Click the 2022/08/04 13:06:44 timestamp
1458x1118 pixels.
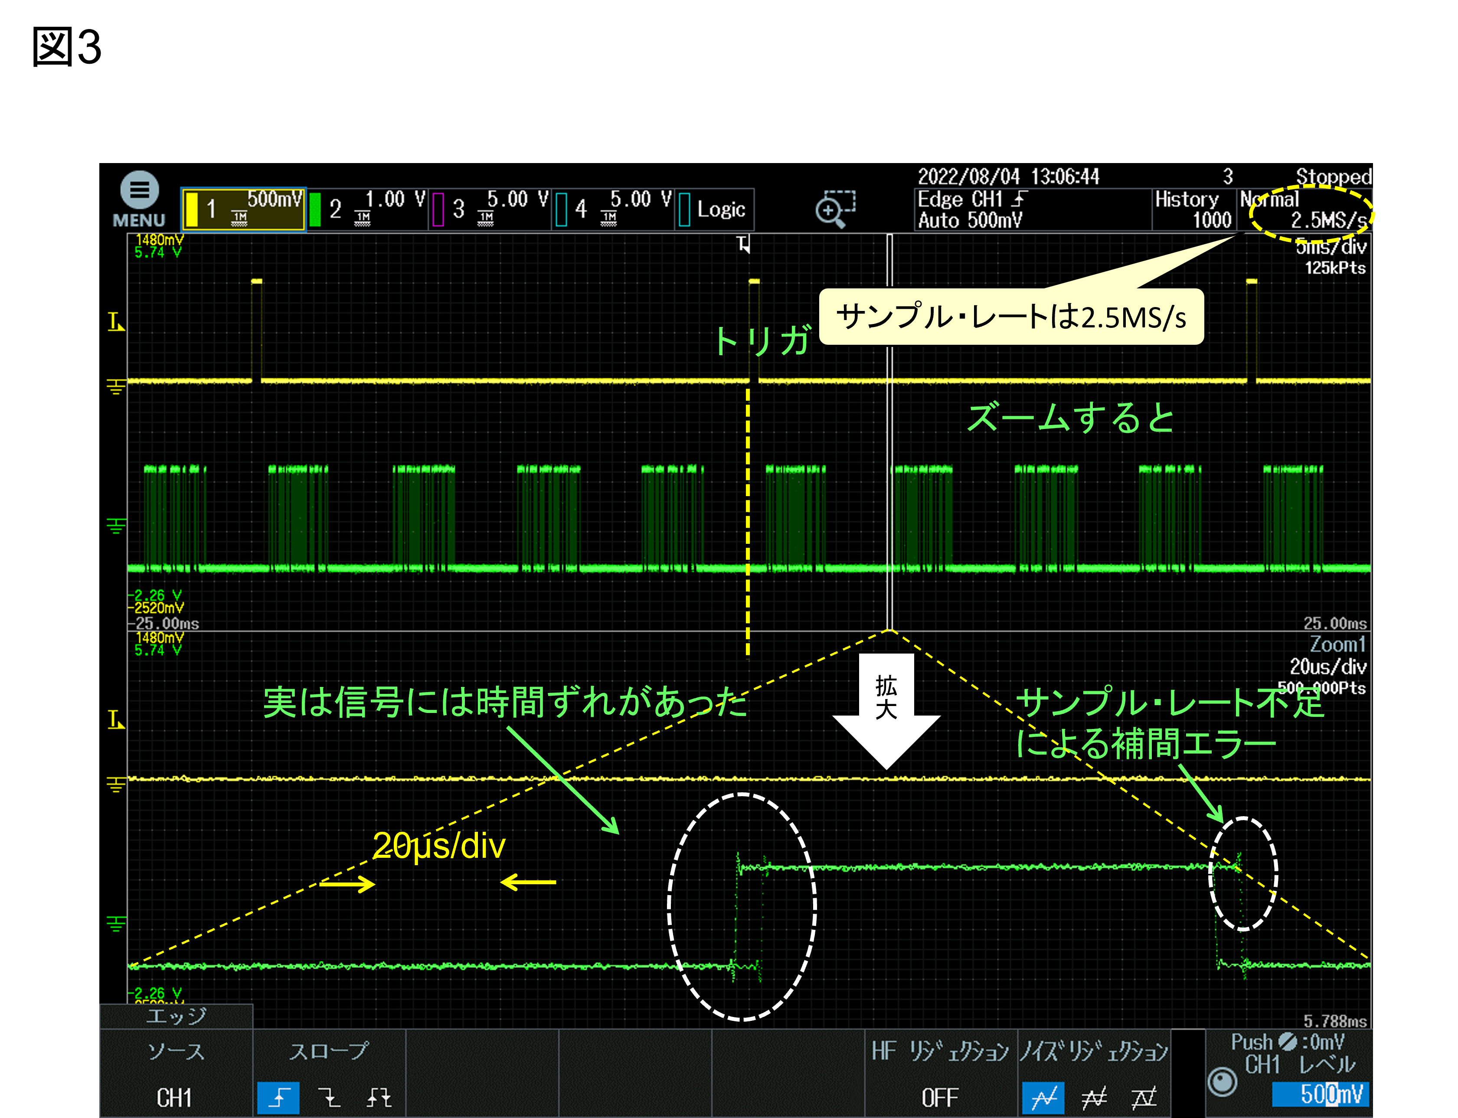point(1008,177)
